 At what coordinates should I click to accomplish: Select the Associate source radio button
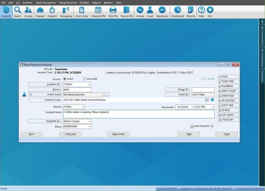(x=84, y=79)
